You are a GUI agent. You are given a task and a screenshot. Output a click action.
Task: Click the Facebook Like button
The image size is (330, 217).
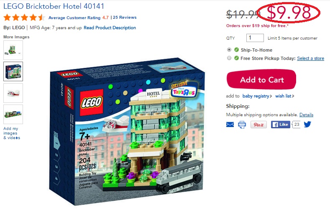[x=280, y=125]
